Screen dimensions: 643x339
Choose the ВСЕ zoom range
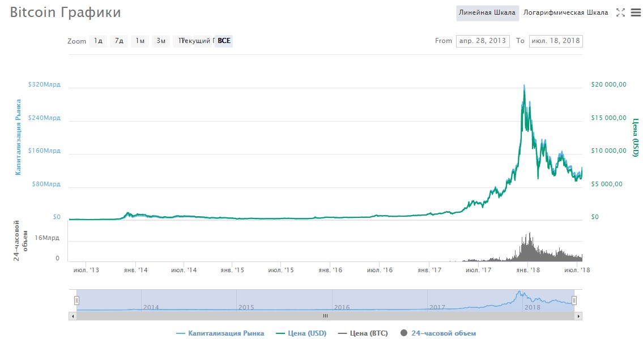point(224,41)
